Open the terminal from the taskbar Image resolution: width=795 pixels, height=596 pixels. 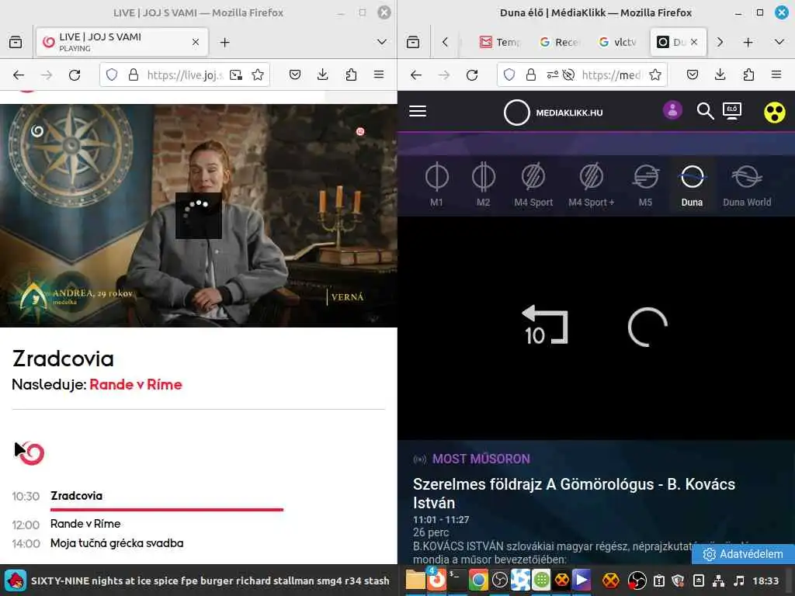coord(457,580)
